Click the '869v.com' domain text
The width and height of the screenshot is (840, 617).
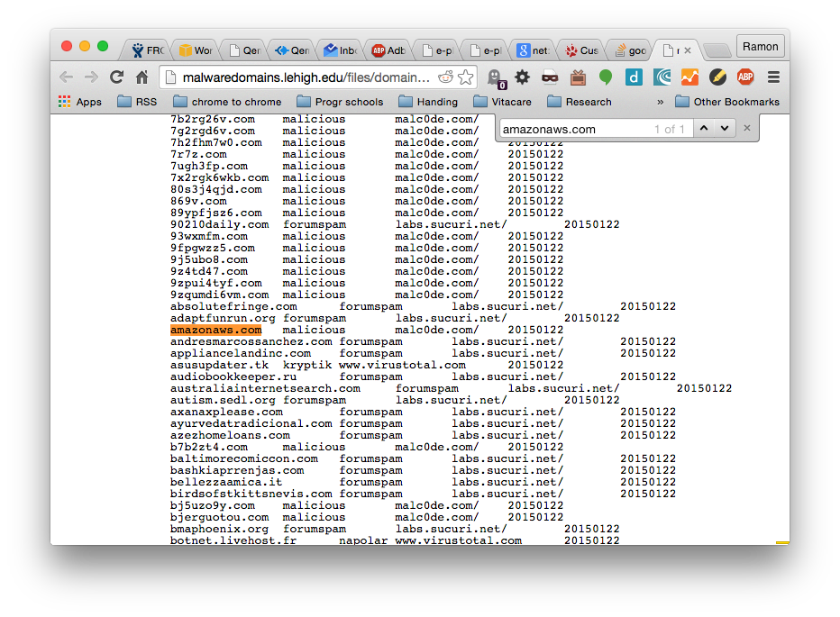[x=199, y=201]
